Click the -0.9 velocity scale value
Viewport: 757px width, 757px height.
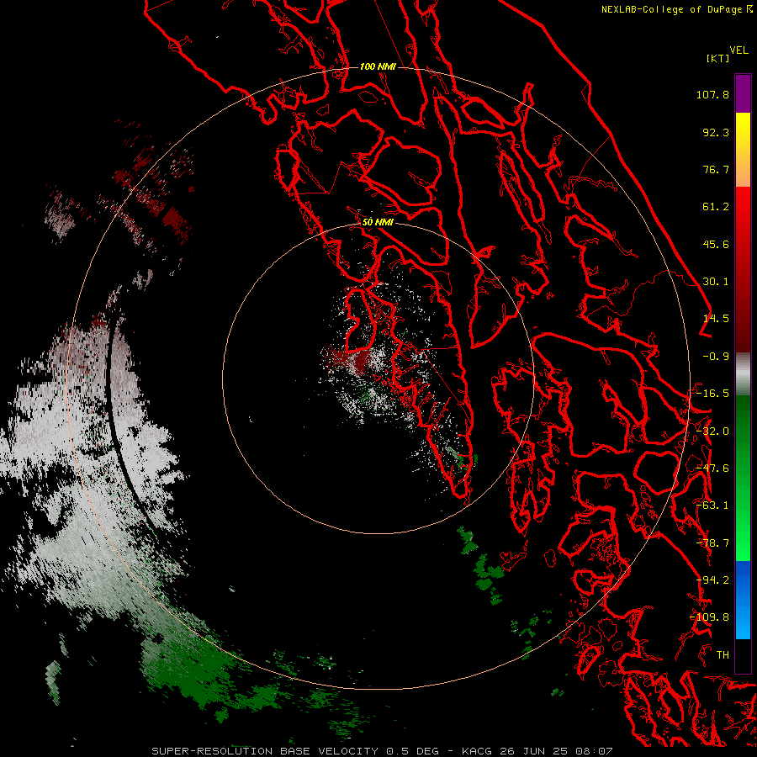pos(716,357)
